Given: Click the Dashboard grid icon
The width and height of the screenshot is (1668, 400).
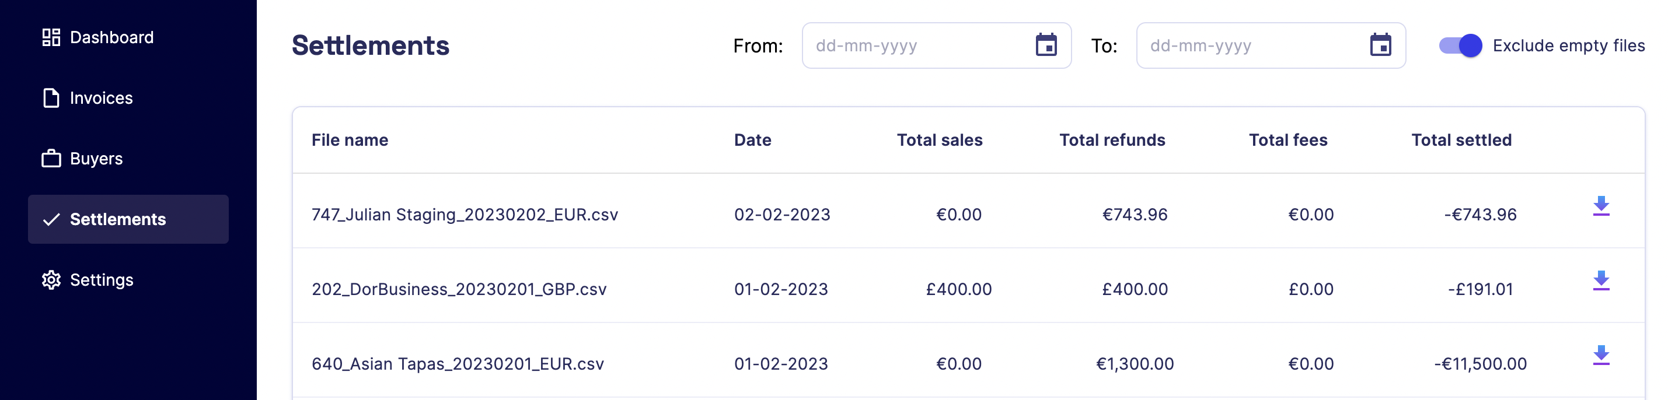Looking at the screenshot, I should [51, 37].
